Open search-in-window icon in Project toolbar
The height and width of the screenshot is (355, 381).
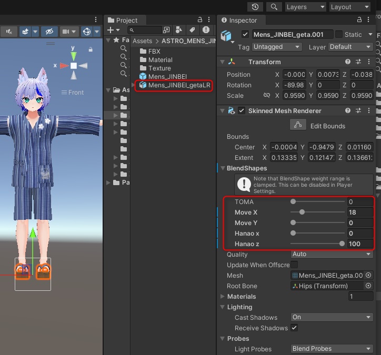pos(166,30)
